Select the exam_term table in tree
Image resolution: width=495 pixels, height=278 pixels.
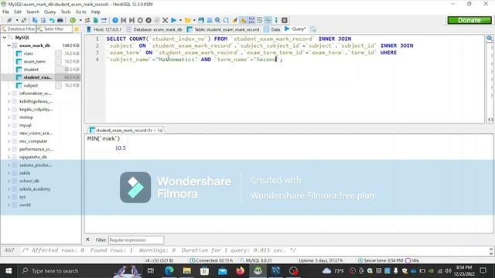pyautogui.click(x=34, y=62)
